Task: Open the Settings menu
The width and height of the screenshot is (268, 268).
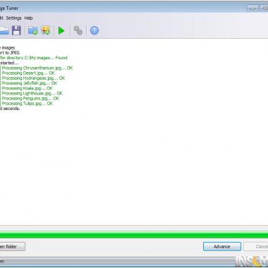Action: (13, 18)
